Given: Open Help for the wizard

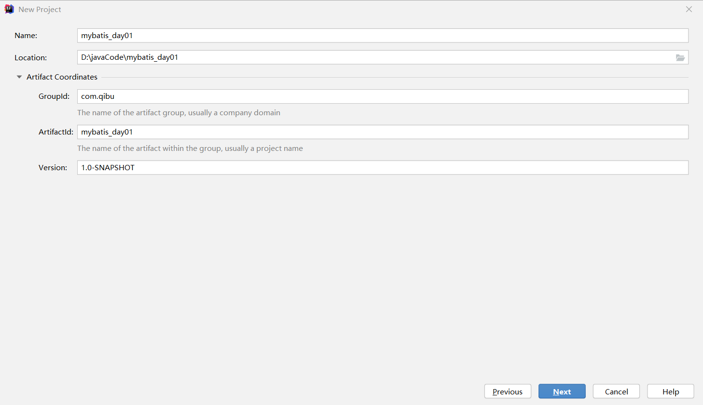Looking at the screenshot, I should [x=671, y=391].
